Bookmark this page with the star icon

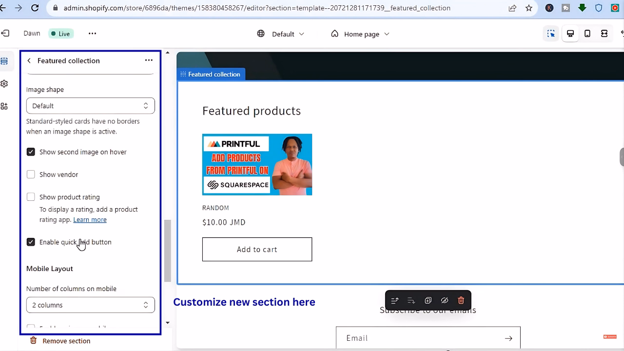click(x=529, y=8)
